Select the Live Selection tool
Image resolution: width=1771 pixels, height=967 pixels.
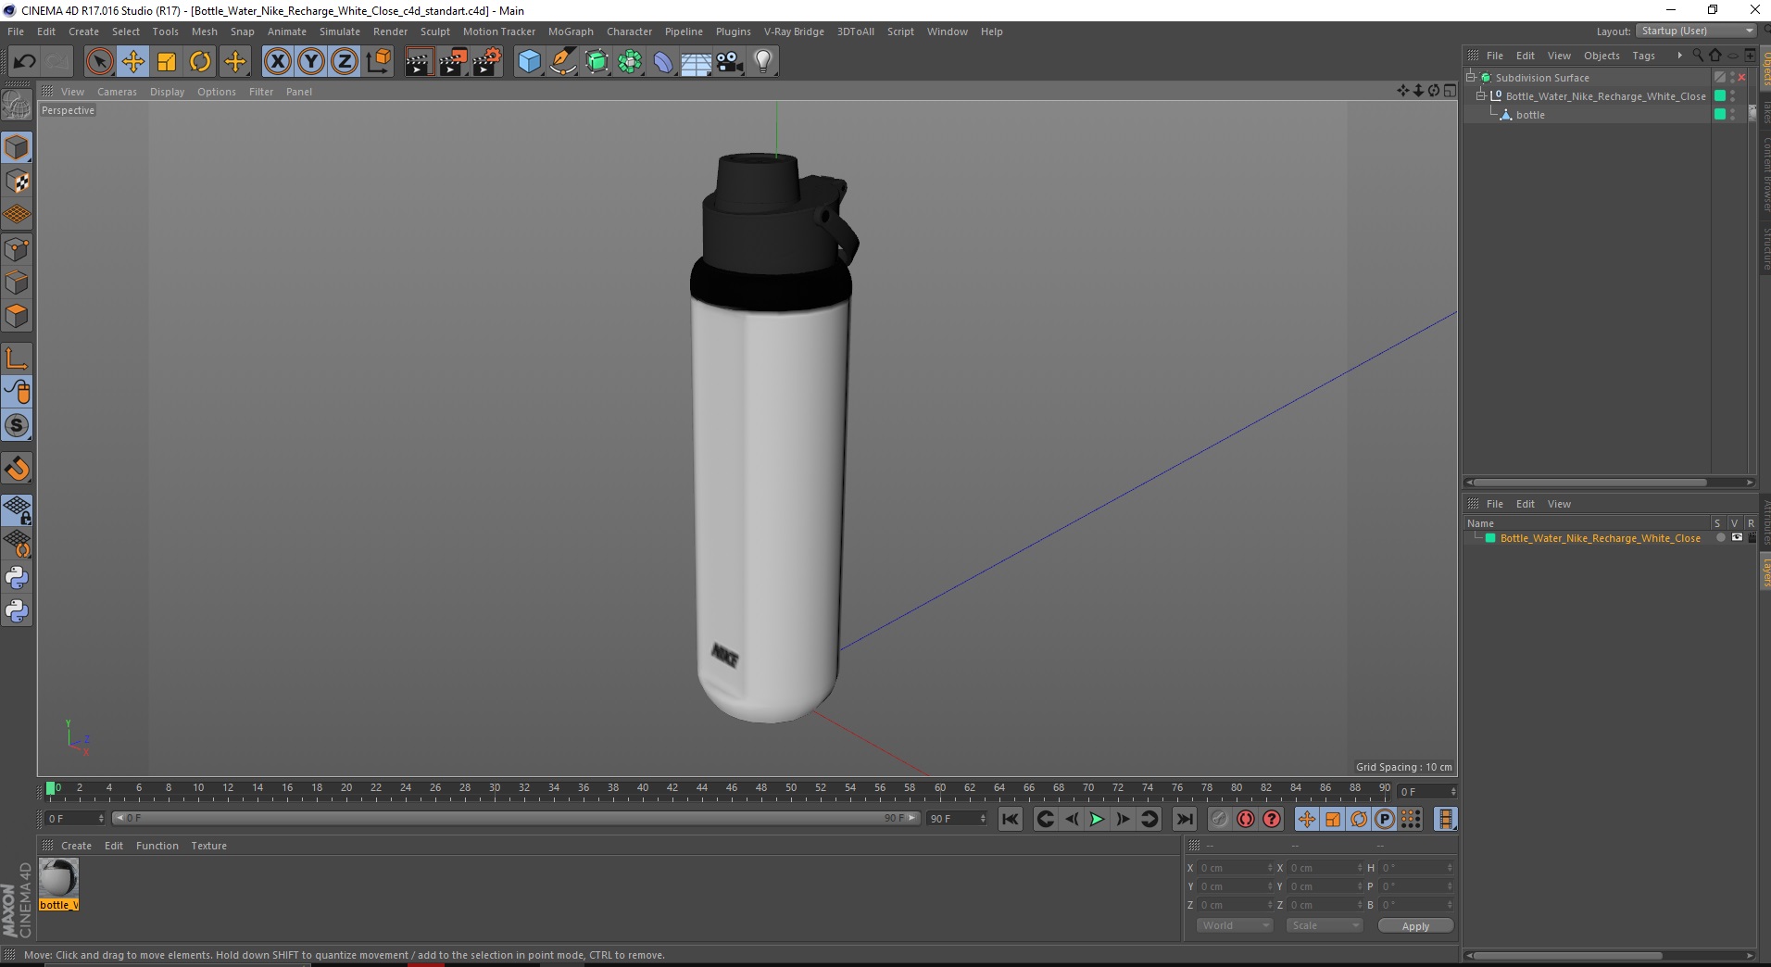pos(99,62)
